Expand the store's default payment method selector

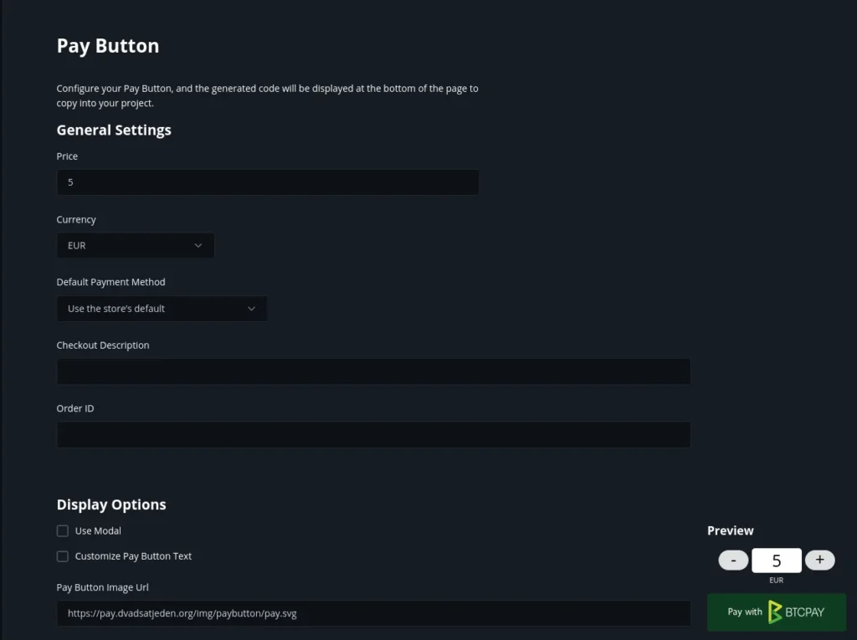(162, 309)
